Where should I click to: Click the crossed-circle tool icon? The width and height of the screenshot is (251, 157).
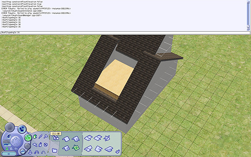[46, 145]
